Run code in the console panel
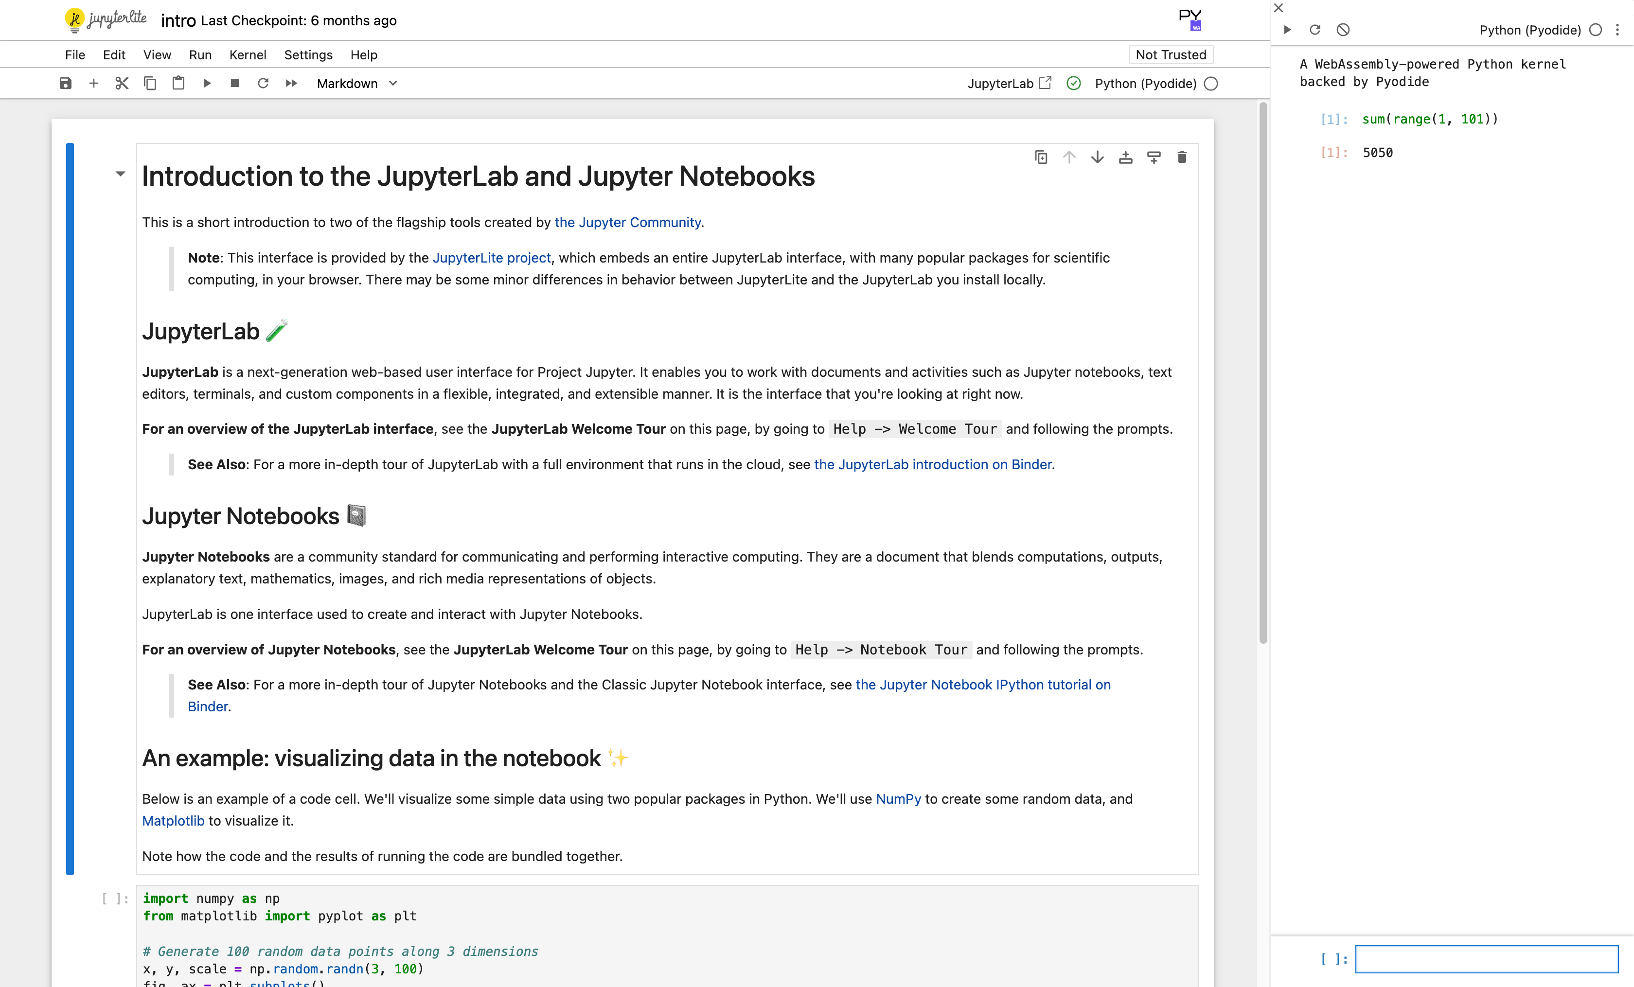1634x987 pixels. (x=1287, y=30)
